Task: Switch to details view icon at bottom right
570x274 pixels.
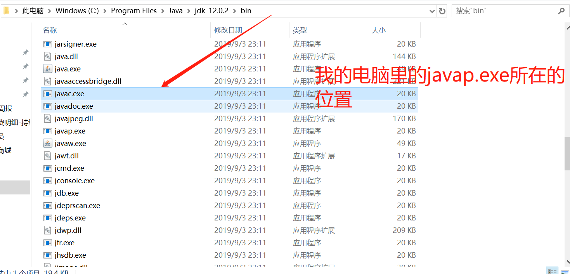Action: [552, 271]
